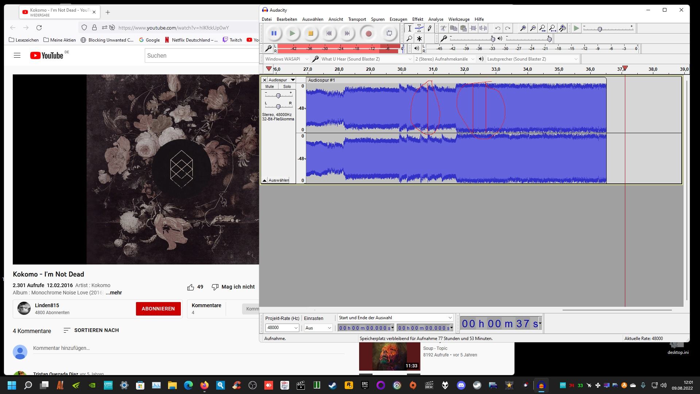This screenshot has height=394, width=700.
Task: Click the Zoom In magnifier icon
Action: pos(523,28)
